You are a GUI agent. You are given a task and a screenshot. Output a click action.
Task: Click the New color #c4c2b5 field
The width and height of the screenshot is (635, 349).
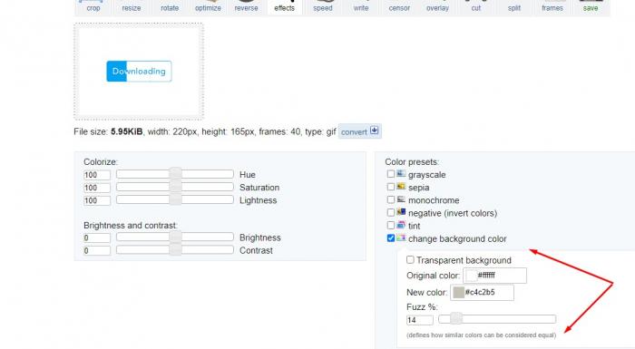click(482, 293)
